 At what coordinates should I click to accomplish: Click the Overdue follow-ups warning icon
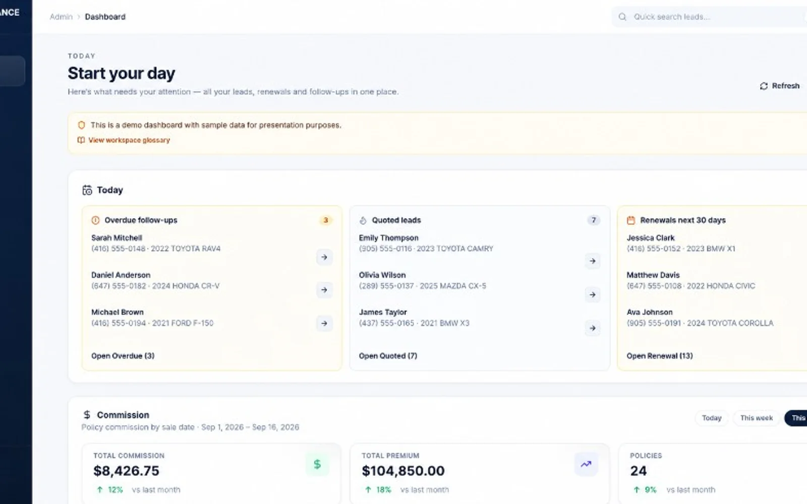click(x=95, y=220)
